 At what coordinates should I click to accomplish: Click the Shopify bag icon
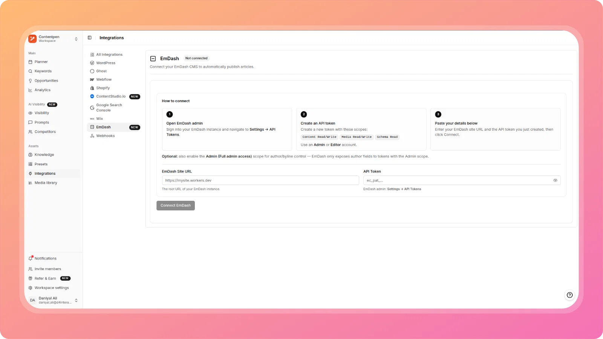pos(92,88)
